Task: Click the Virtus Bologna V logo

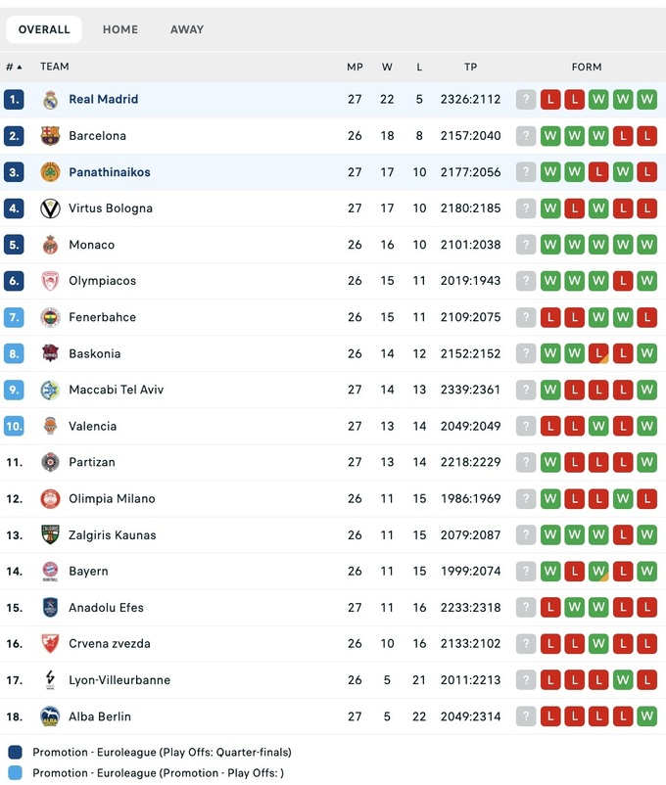Action: pyautogui.click(x=50, y=208)
